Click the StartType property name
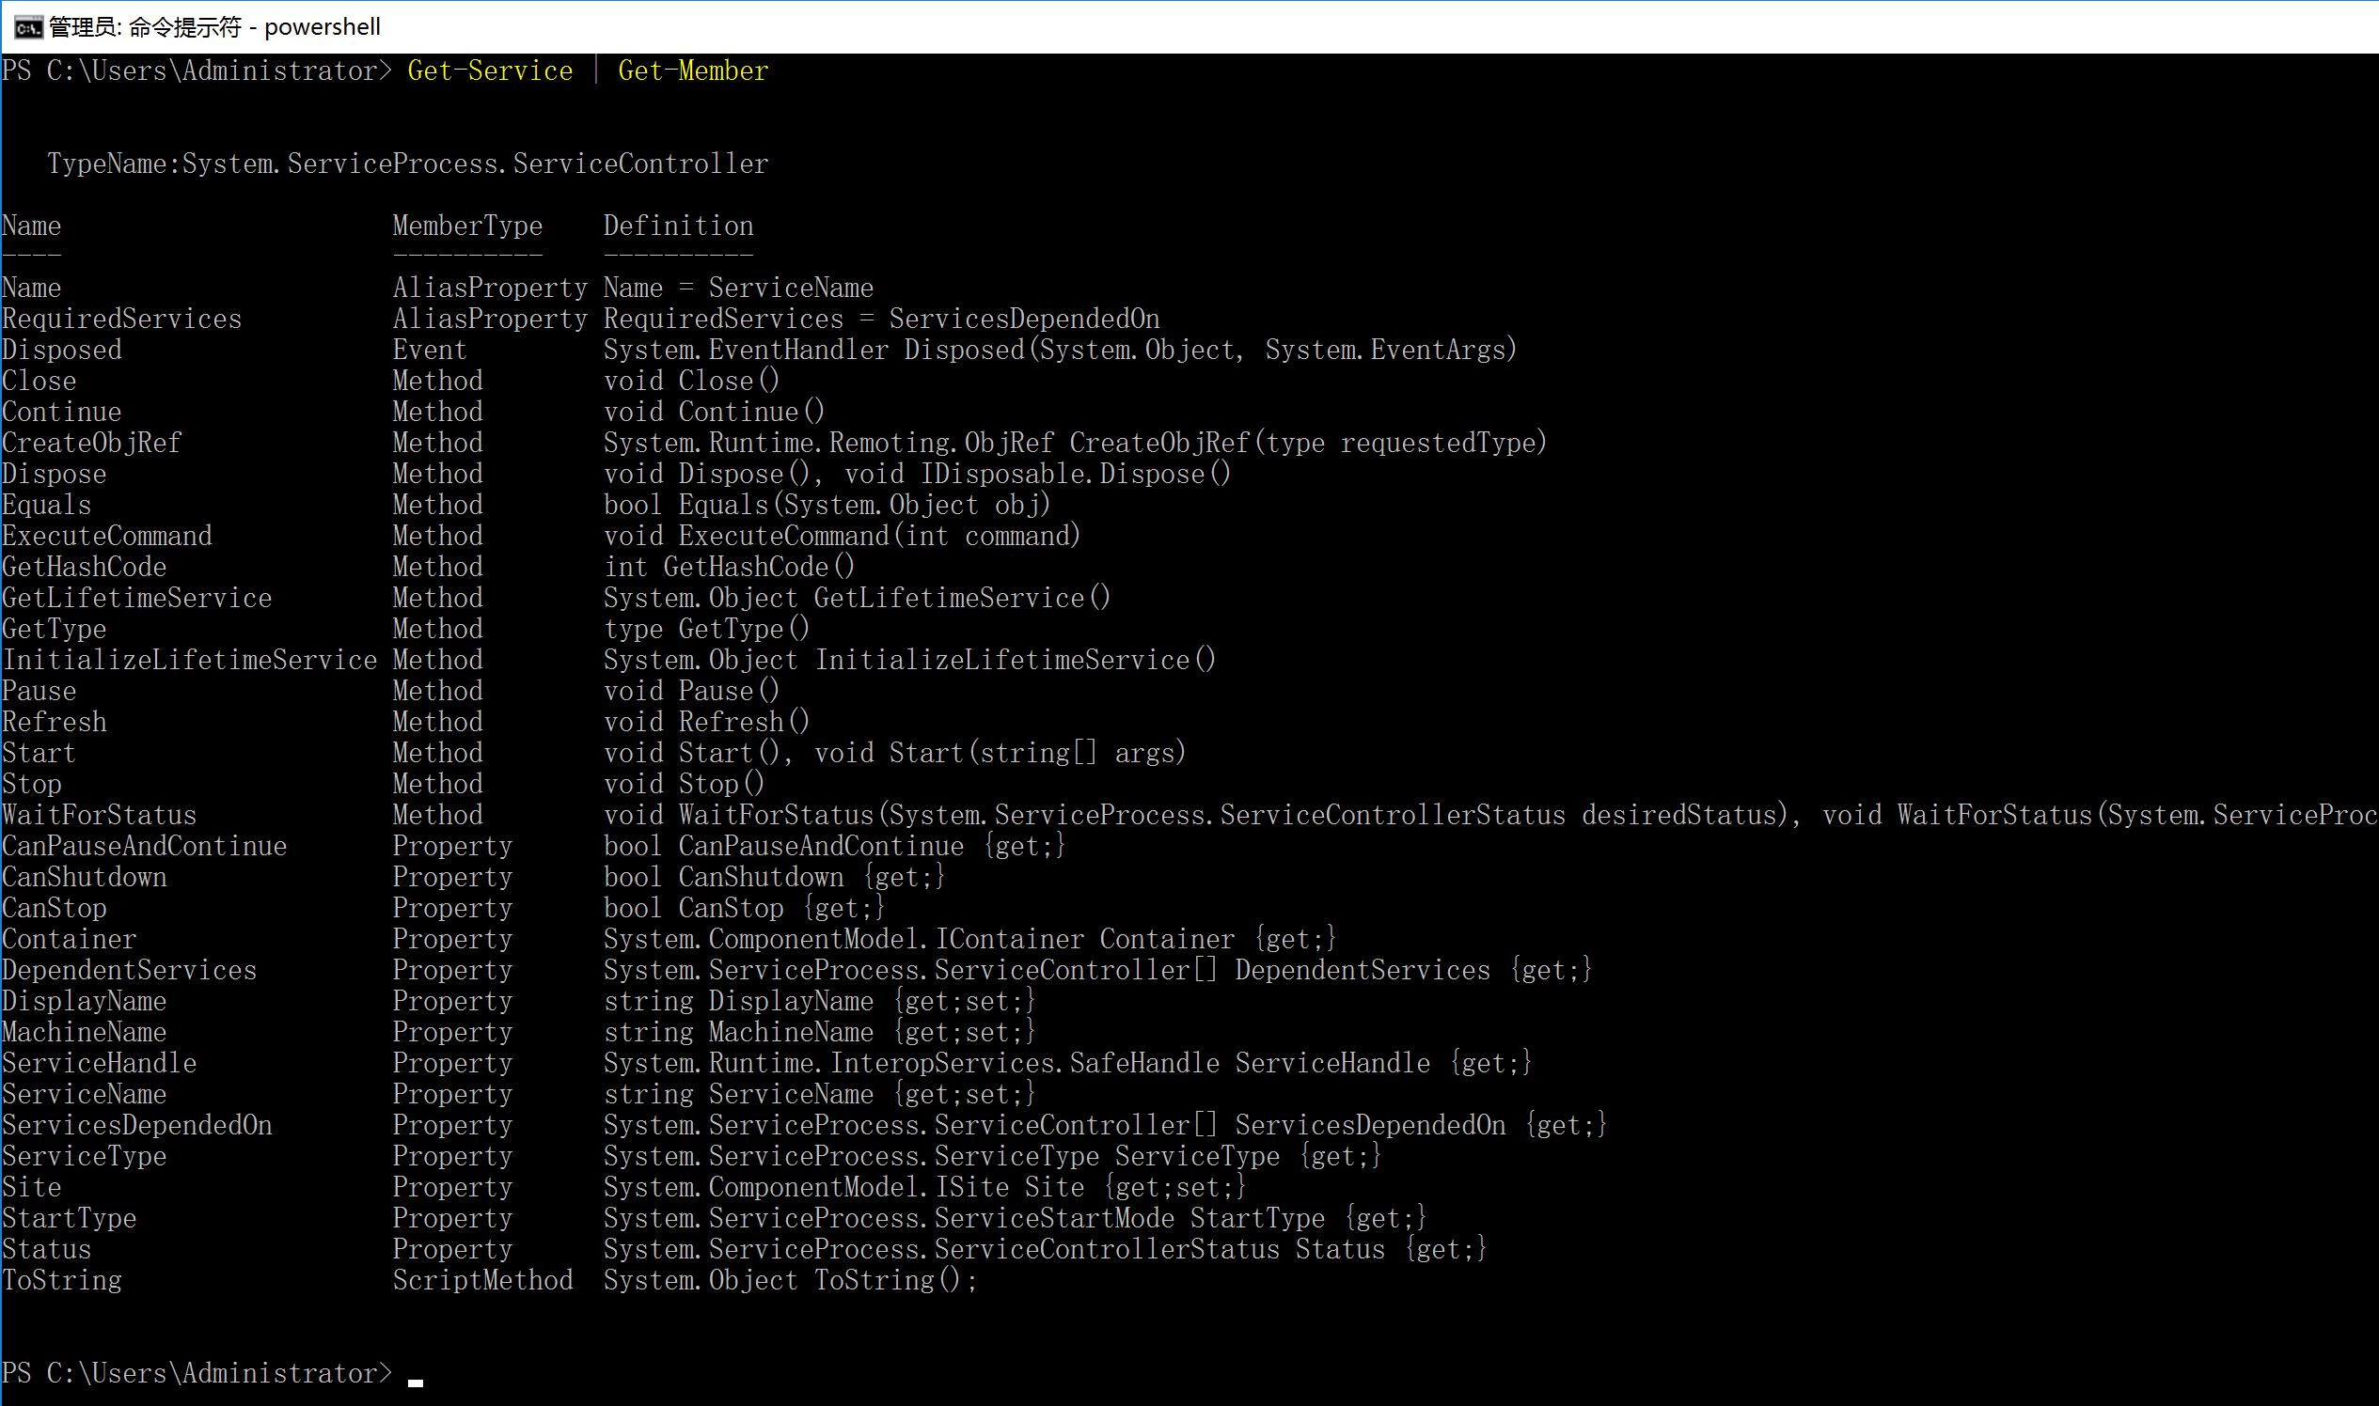The height and width of the screenshot is (1406, 2379). click(70, 1218)
